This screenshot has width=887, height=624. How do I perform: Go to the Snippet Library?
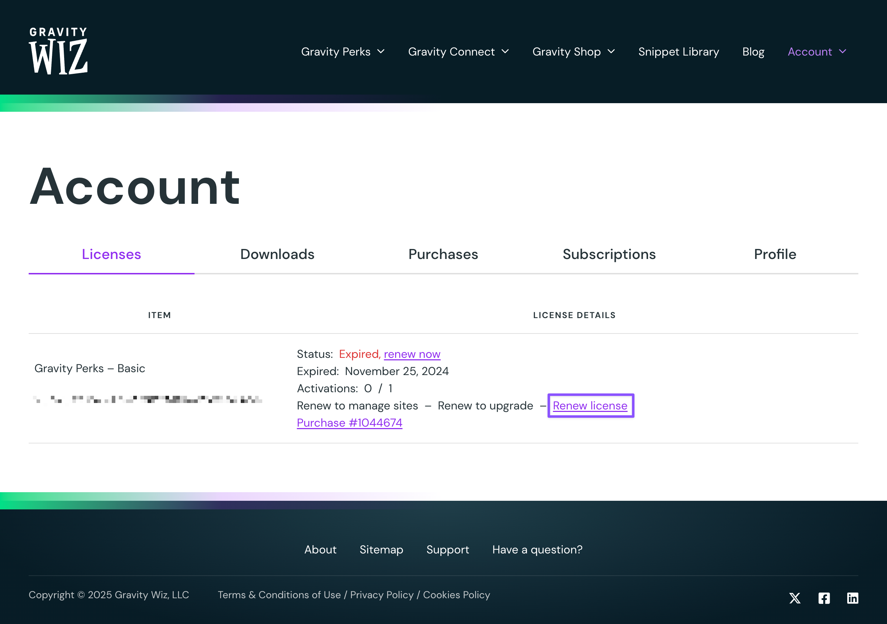point(679,52)
